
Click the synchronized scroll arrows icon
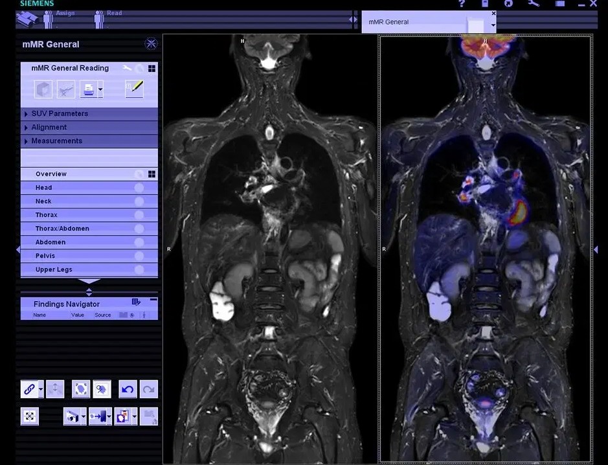point(54,389)
